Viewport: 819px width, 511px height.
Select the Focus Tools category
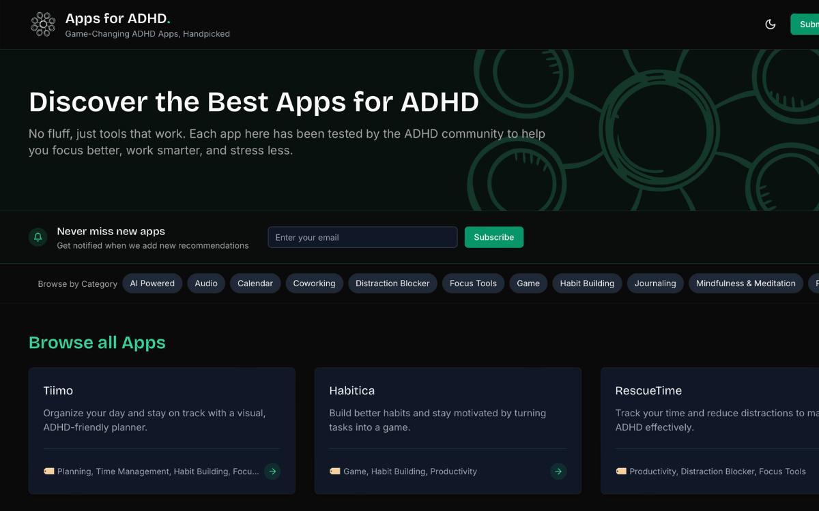(x=473, y=283)
